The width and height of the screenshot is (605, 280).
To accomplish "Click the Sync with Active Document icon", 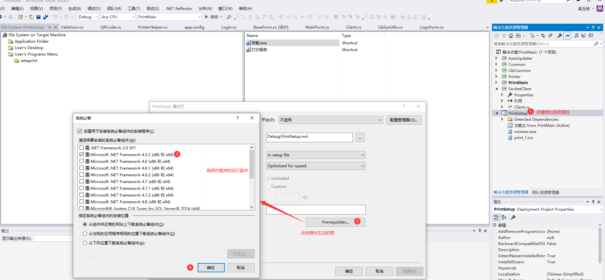I will [543, 36].
